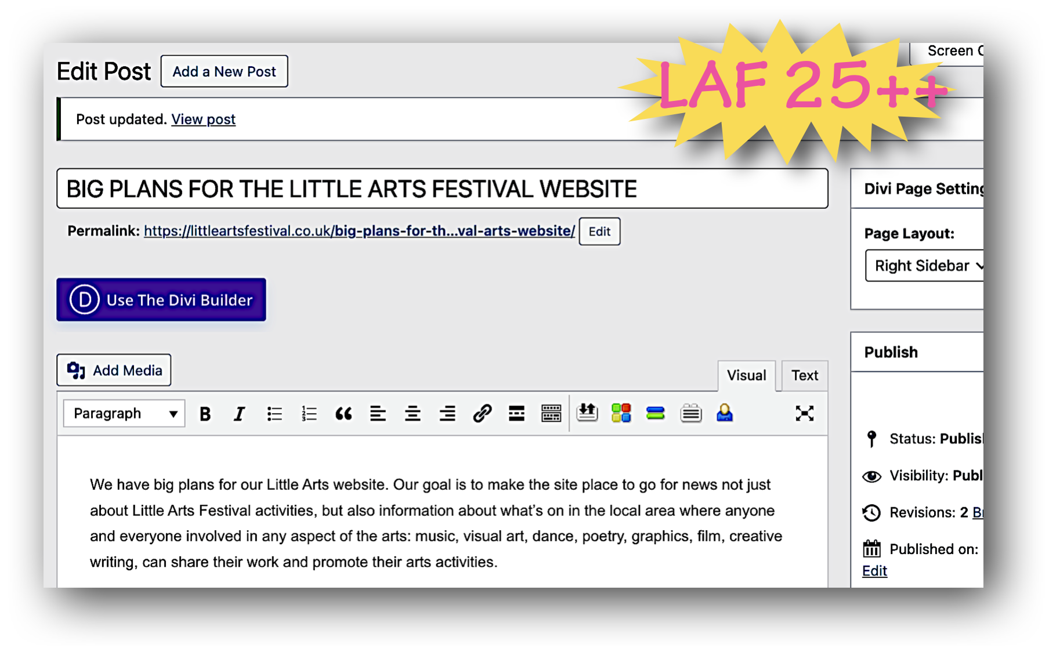Apply right text alignment

447,413
